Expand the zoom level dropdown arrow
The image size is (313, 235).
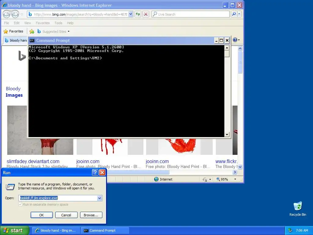tap(235, 179)
